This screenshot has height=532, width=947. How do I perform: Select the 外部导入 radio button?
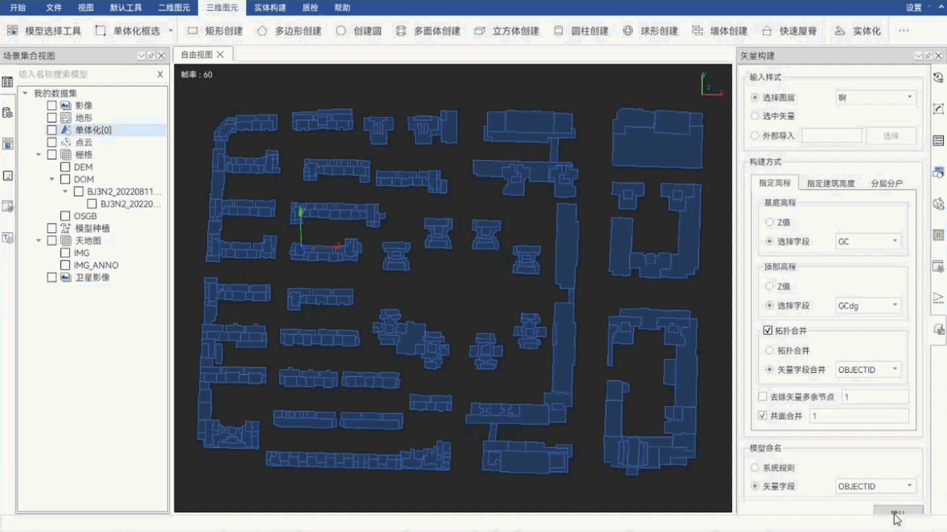pyautogui.click(x=756, y=135)
